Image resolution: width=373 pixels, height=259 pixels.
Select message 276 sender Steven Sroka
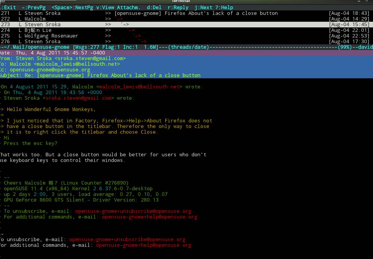[43, 41]
